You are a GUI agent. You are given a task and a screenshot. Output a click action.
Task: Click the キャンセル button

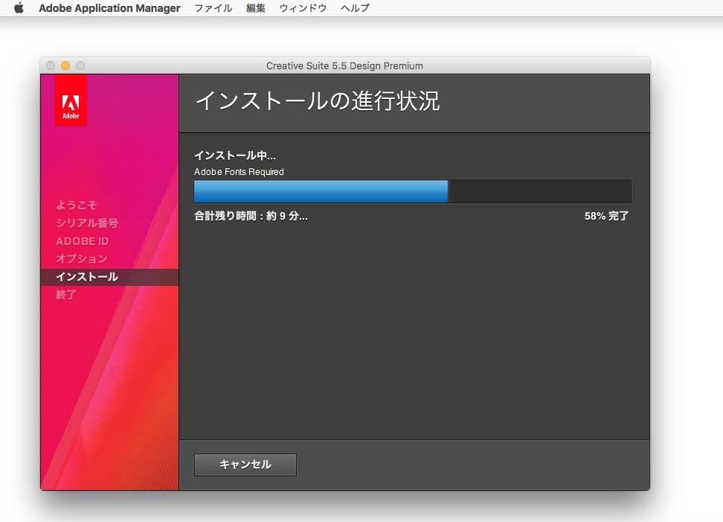pos(245,465)
